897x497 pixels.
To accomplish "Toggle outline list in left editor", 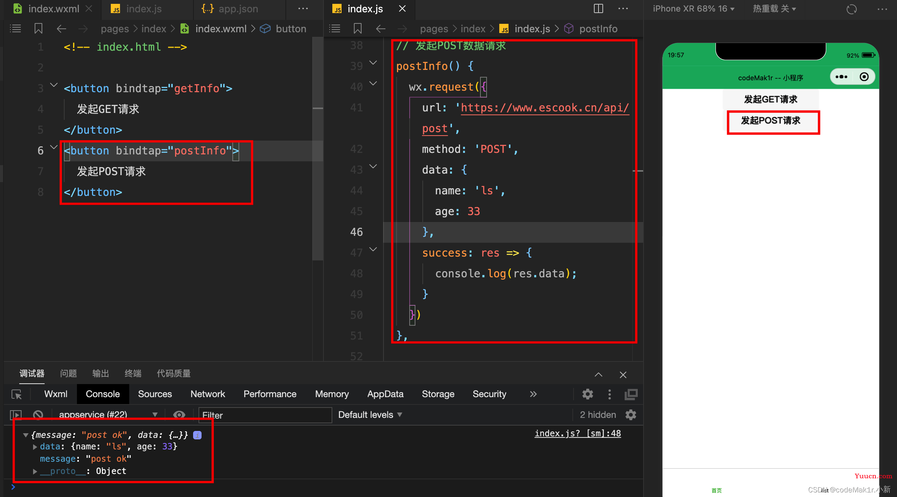I will pos(15,28).
